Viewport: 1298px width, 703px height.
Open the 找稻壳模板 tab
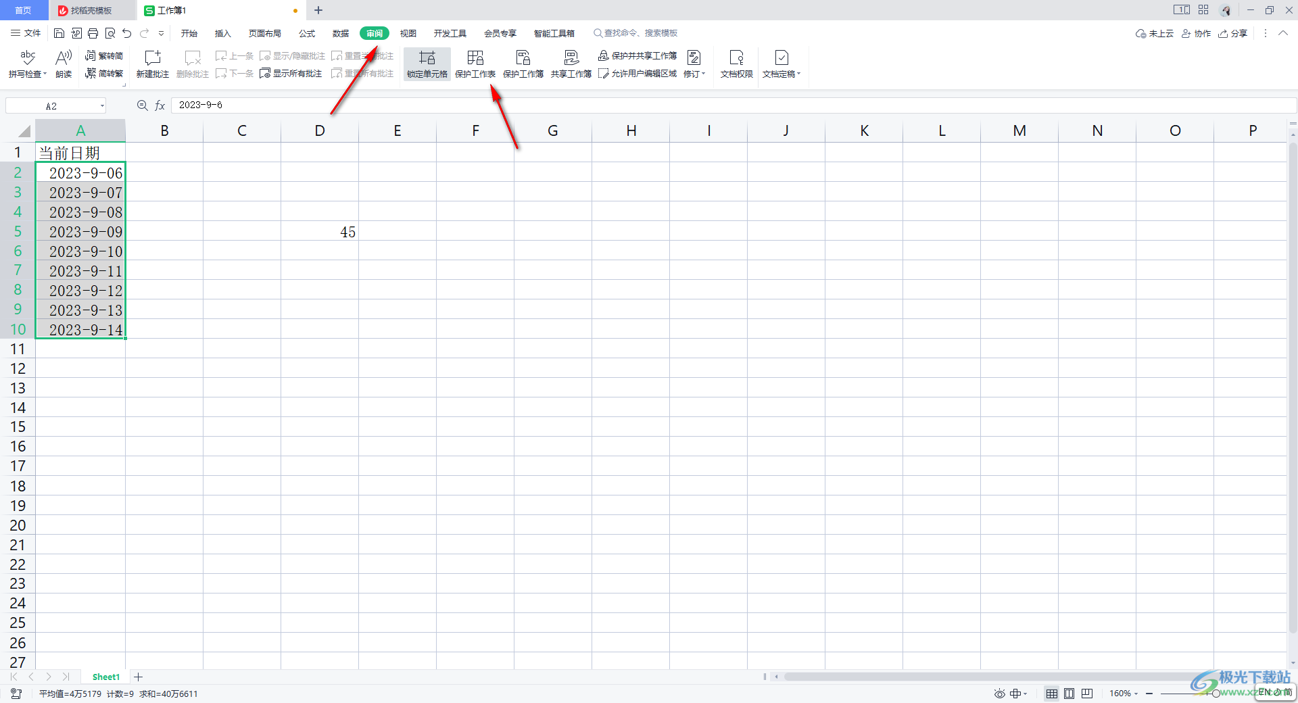[x=92, y=10]
